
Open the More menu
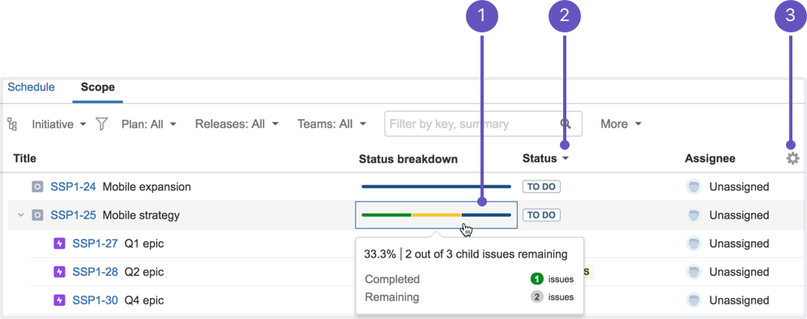621,124
